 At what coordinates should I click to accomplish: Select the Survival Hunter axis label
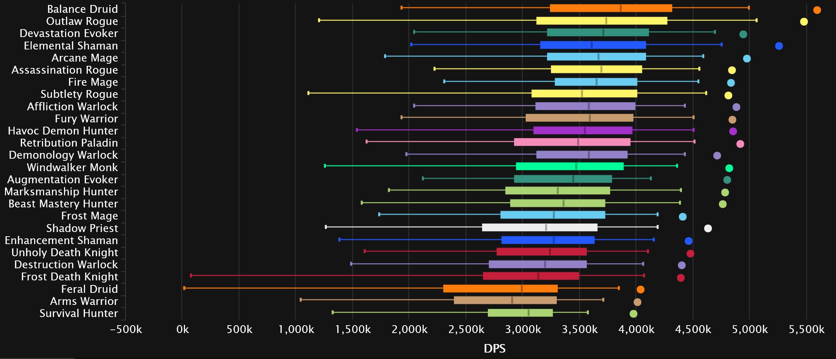[79, 313]
